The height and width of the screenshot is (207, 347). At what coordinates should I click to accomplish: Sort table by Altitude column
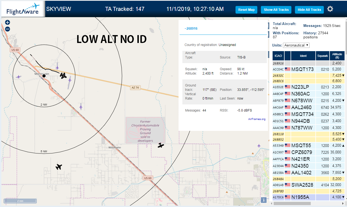(337, 56)
